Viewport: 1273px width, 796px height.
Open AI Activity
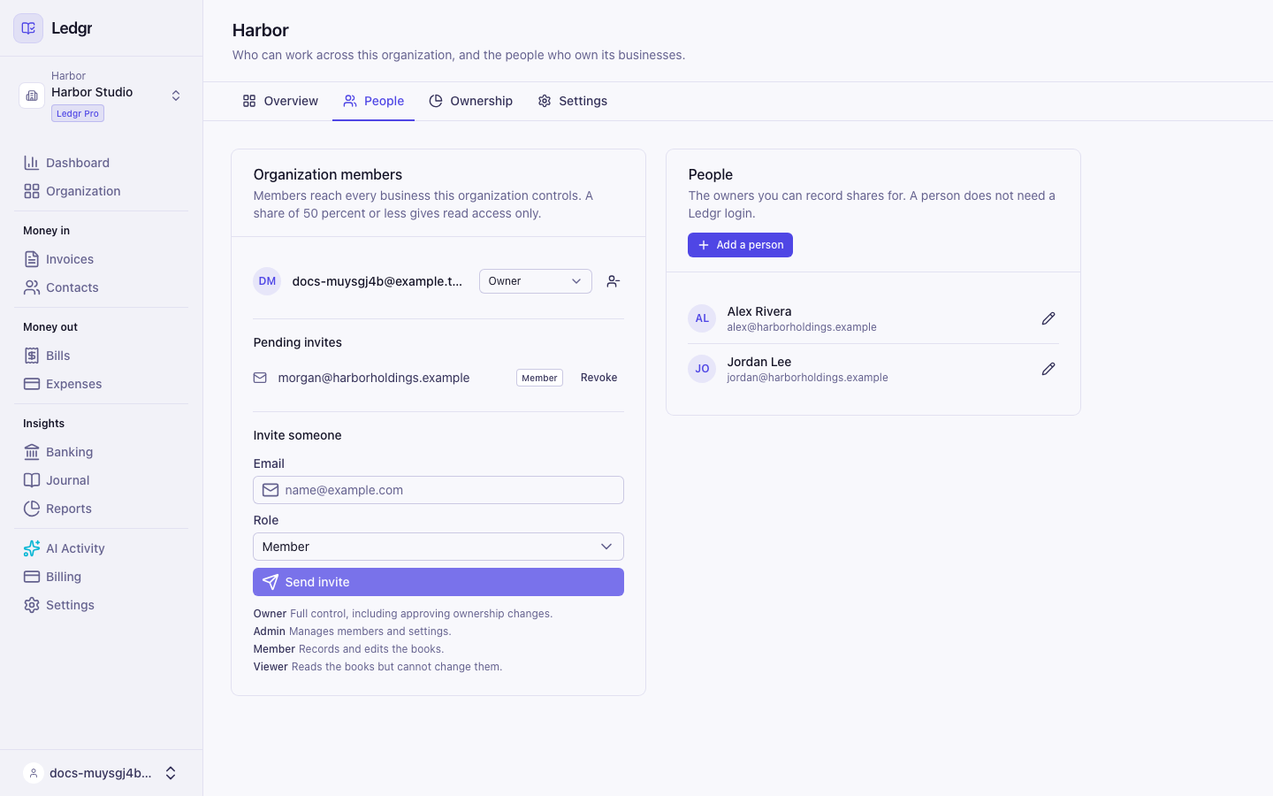101,548
